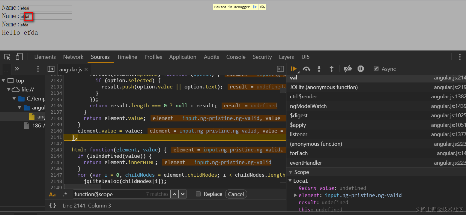Resume script from the Paused in debugger overlay
The height and width of the screenshot is (215, 466).
pos(255,7)
